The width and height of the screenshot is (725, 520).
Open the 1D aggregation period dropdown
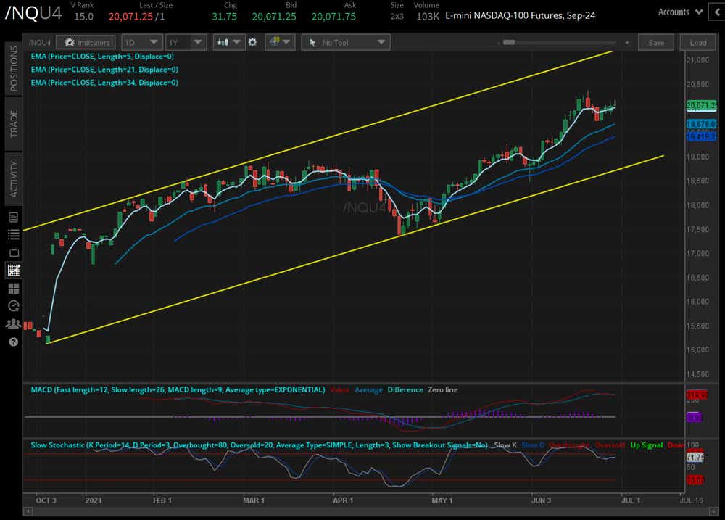click(142, 43)
